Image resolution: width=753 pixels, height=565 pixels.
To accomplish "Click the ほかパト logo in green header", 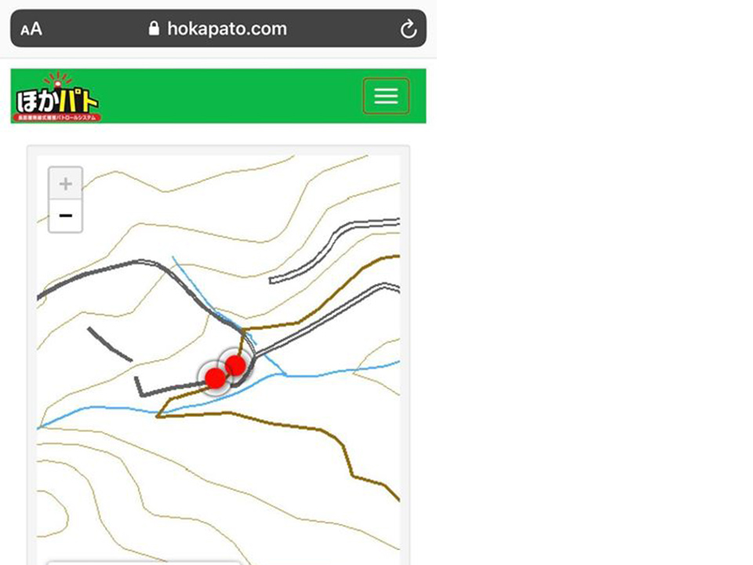I will [56, 97].
